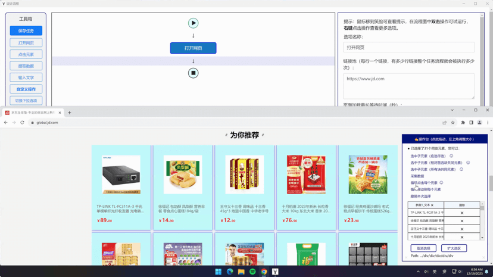The height and width of the screenshot is (277, 493).
Task: Pick 自定义操作 from the toolbox
Action: [26, 89]
